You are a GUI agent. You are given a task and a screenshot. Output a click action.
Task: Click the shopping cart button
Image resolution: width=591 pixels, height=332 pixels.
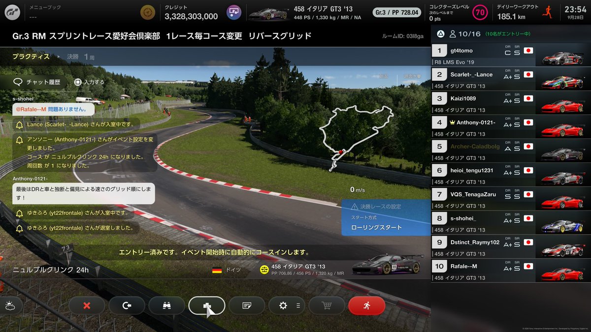tap(327, 305)
